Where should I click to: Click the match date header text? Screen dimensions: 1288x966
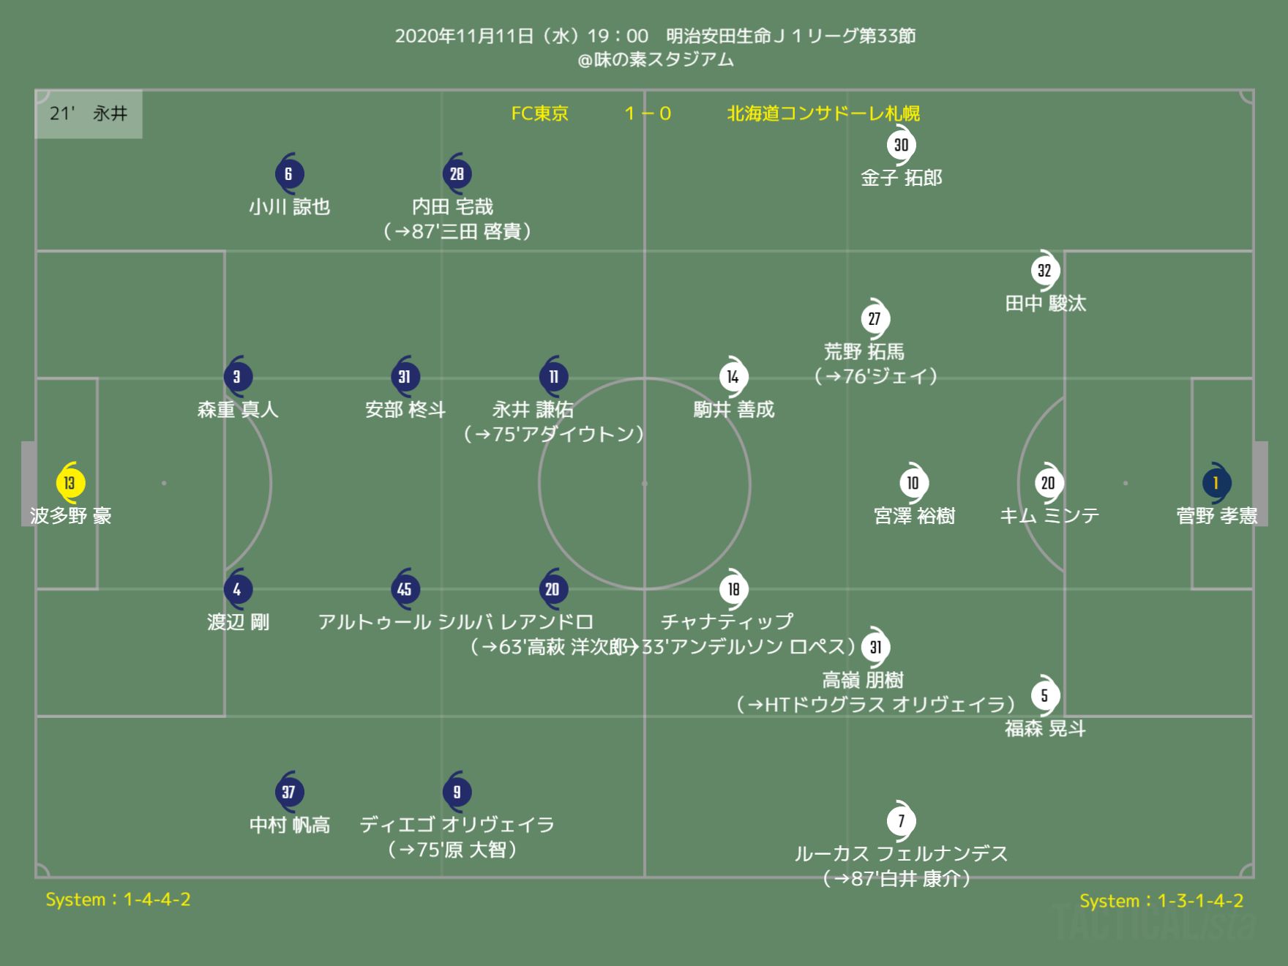(x=655, y=36)
